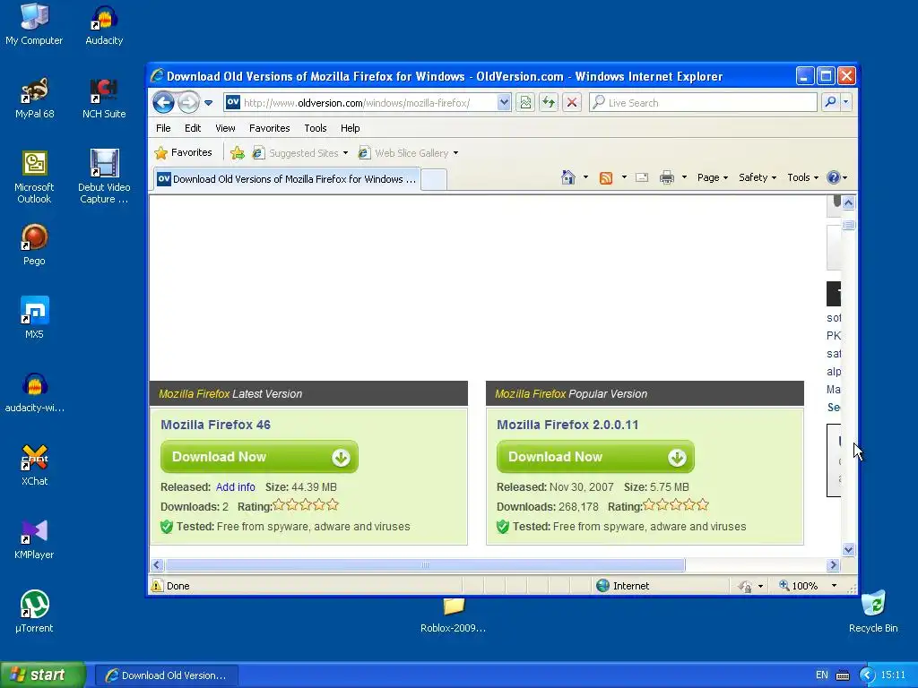Click the horizontal scrollbar right arrow

point(833,565)
